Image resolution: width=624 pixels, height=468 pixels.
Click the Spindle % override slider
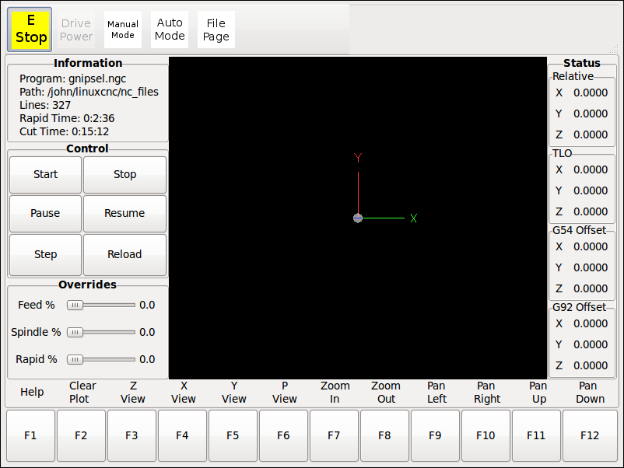click(x=101, y=332)
